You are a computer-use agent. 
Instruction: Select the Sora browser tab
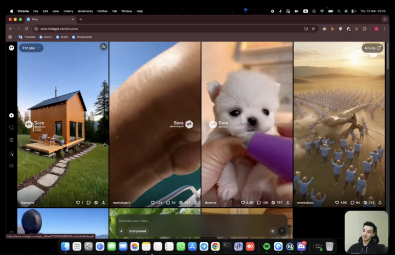[x=50, y=19]
